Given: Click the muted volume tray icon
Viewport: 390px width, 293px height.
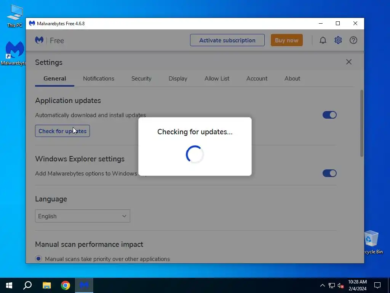Looking at the screenshot, I should (340, 285).
